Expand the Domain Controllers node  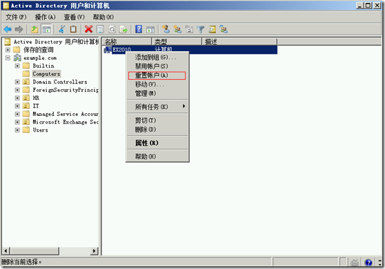17,81
